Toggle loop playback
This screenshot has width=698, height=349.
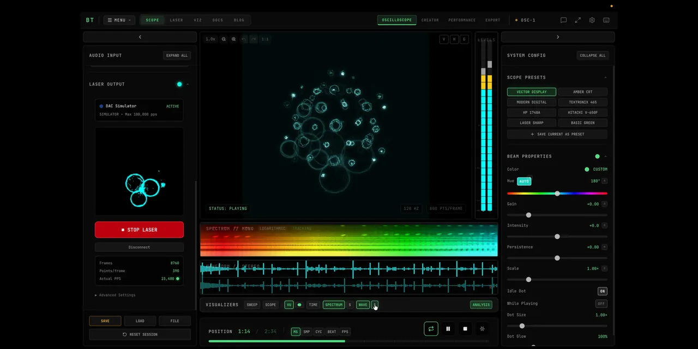coord(431,329)
